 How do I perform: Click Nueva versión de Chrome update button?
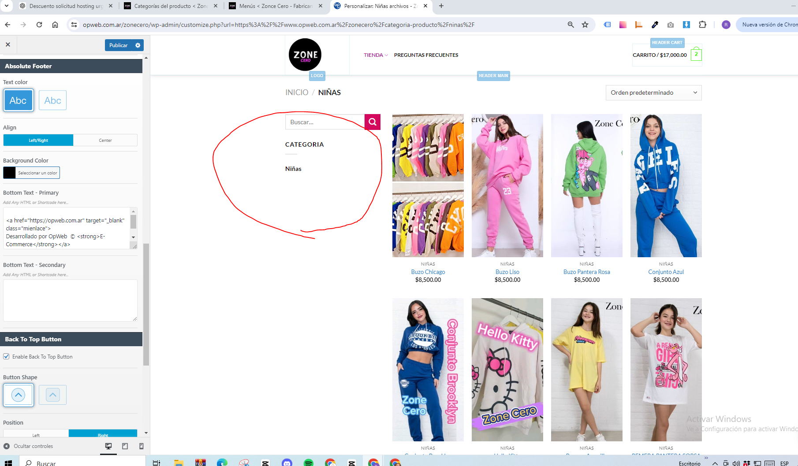point(768,25)
